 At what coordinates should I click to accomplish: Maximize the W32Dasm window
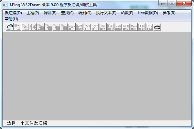pos(172,4)
